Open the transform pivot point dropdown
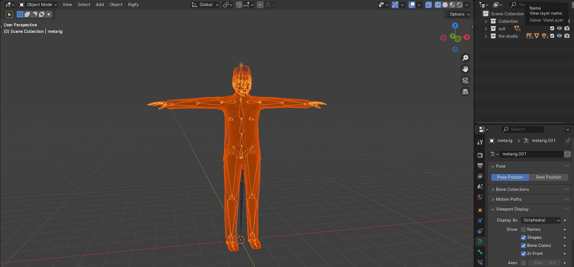 [228, 4]
